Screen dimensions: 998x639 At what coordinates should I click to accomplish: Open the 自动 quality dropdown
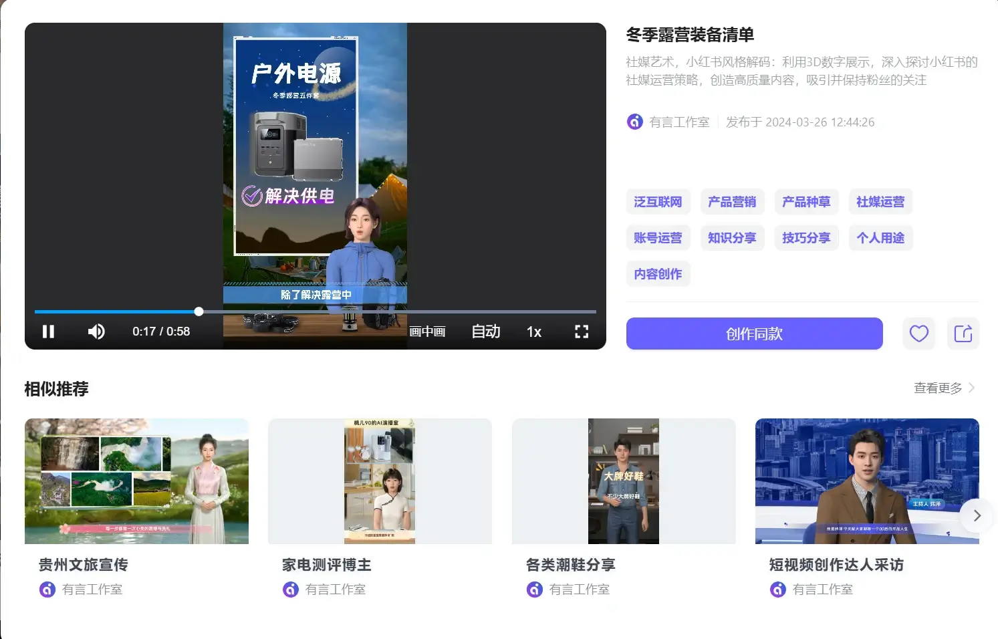coord(486,332)
